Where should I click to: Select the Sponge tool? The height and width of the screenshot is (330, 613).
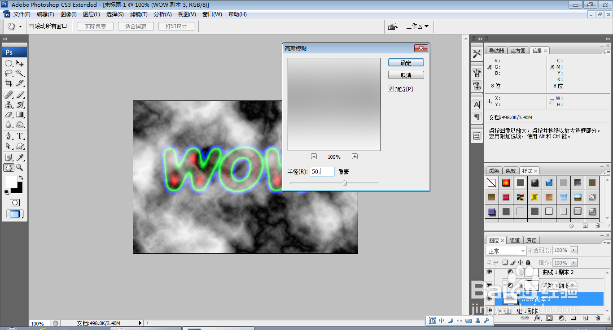coord(20,125)
